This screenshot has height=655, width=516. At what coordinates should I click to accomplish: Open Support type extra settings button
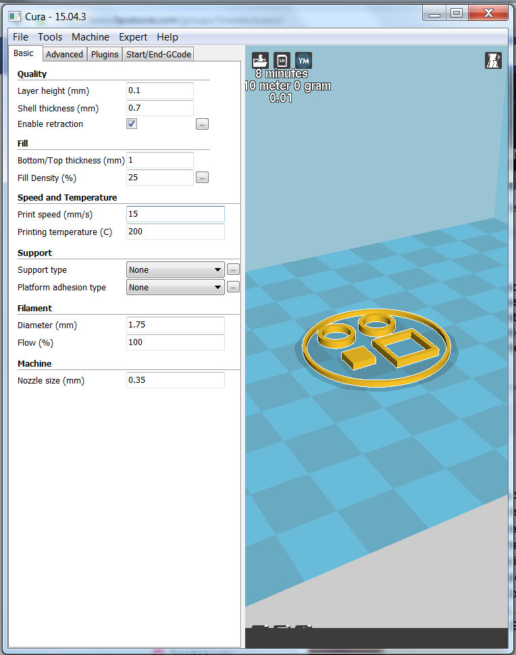[233, 269]
